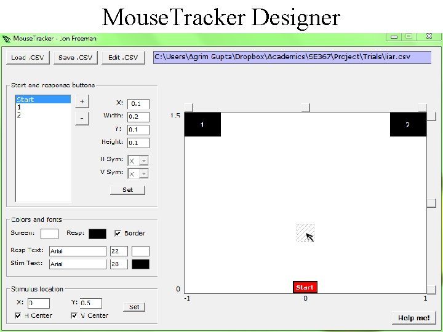
Task: Remove a response button with minus
Action: [x=82, y=118]
